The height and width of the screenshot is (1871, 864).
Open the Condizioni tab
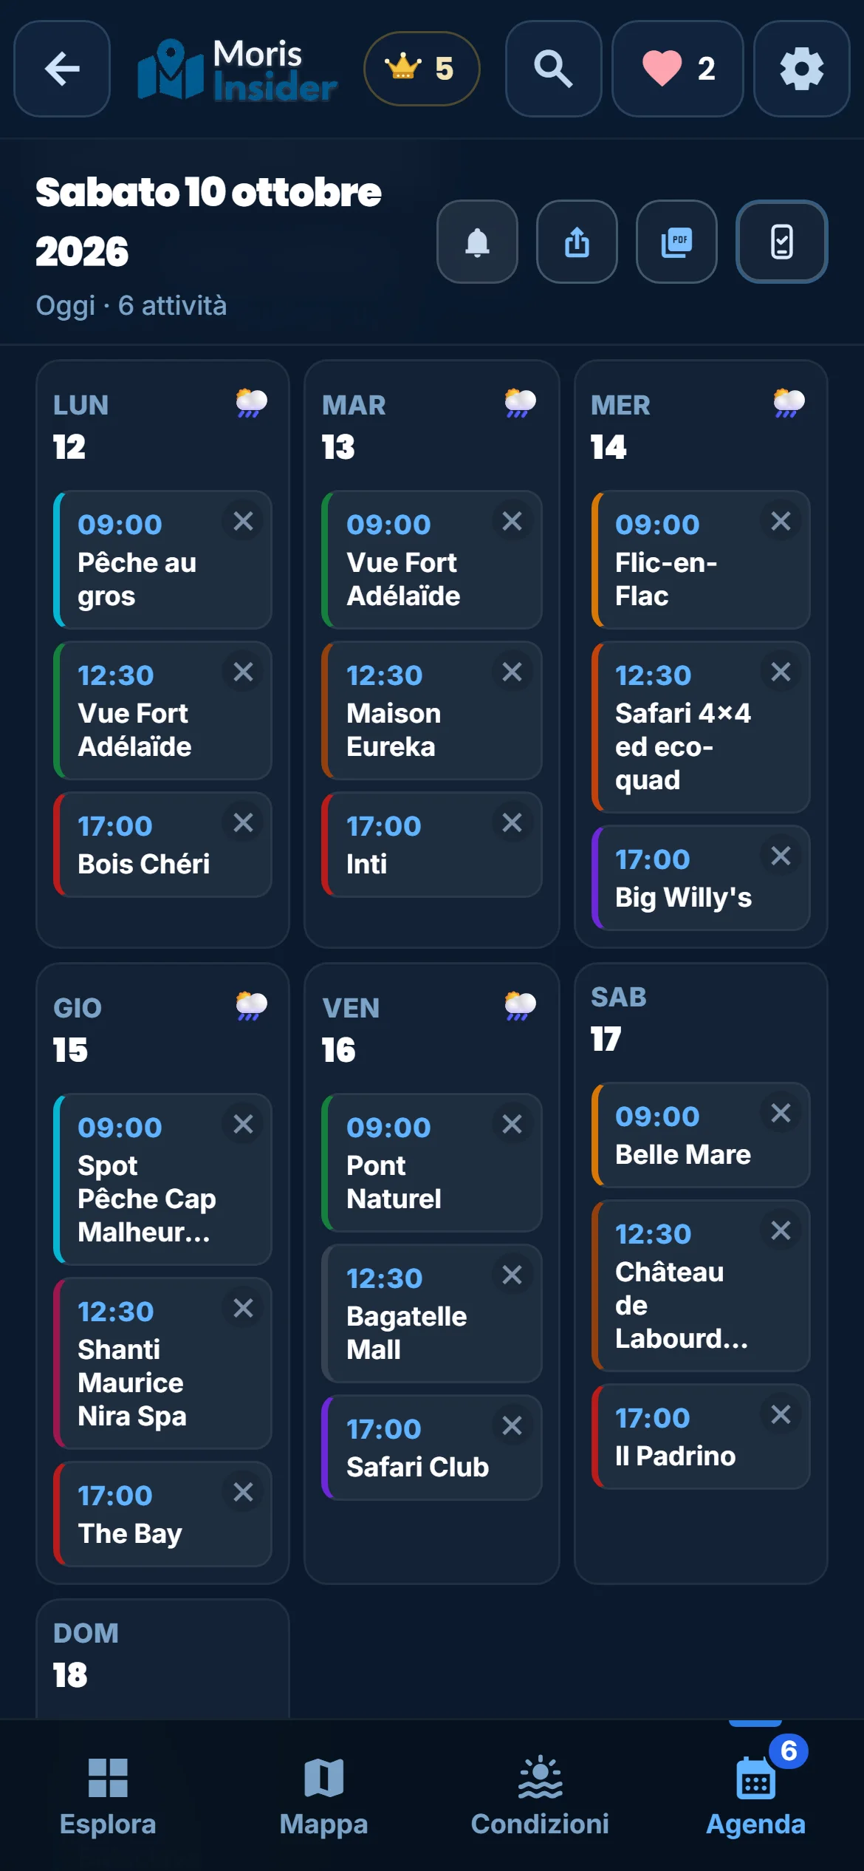coord(540,1796)
